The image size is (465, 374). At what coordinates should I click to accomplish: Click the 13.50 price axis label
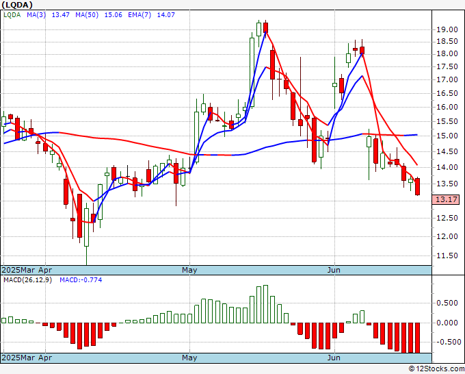(x=447, y=184)
